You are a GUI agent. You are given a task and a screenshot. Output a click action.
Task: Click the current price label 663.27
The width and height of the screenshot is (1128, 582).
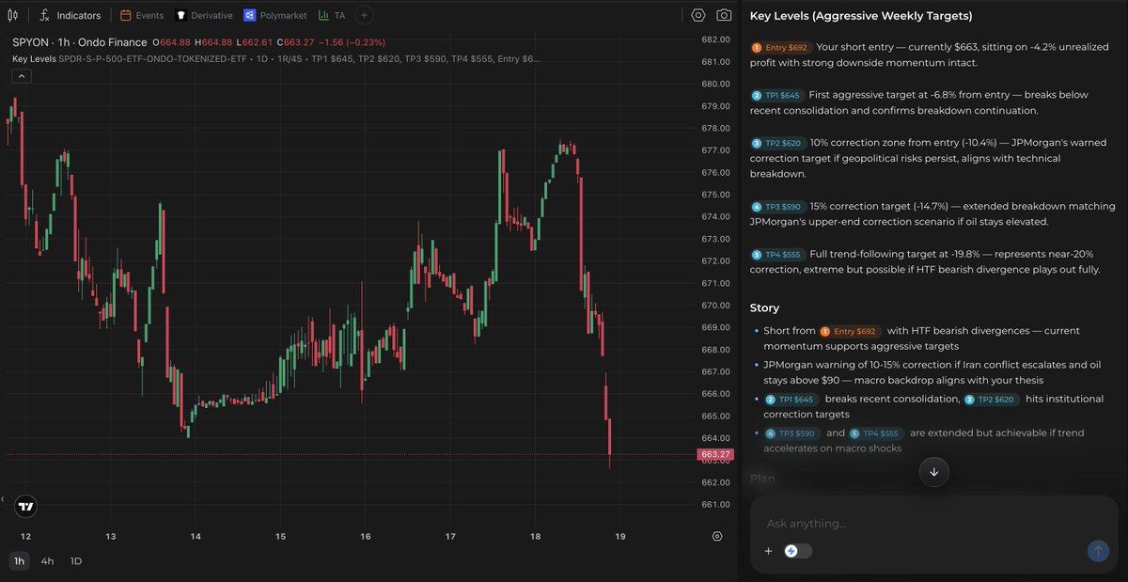[x=715, y=454]
